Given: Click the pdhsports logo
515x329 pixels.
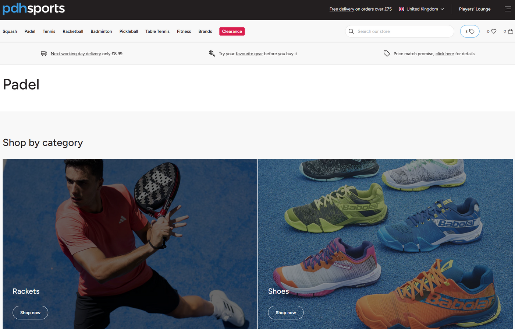Looking at the screenshot, I should [x=33, y=9].
